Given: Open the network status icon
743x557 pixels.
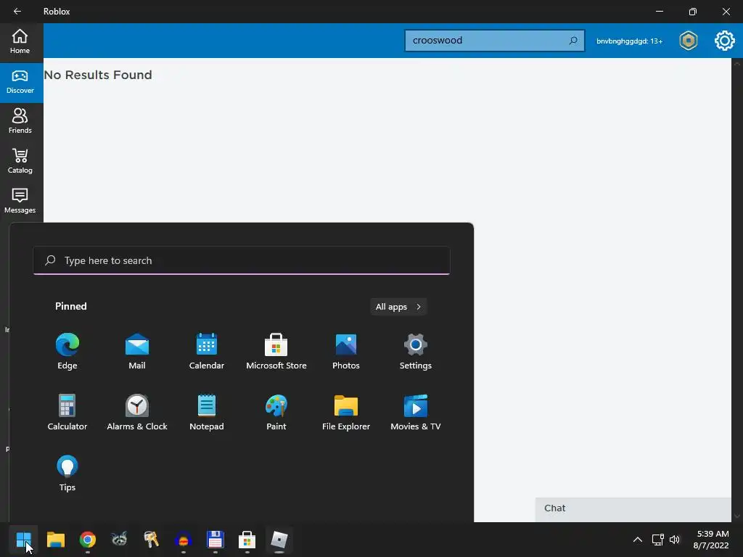Looking at the screenshot, I should [657, 540].
